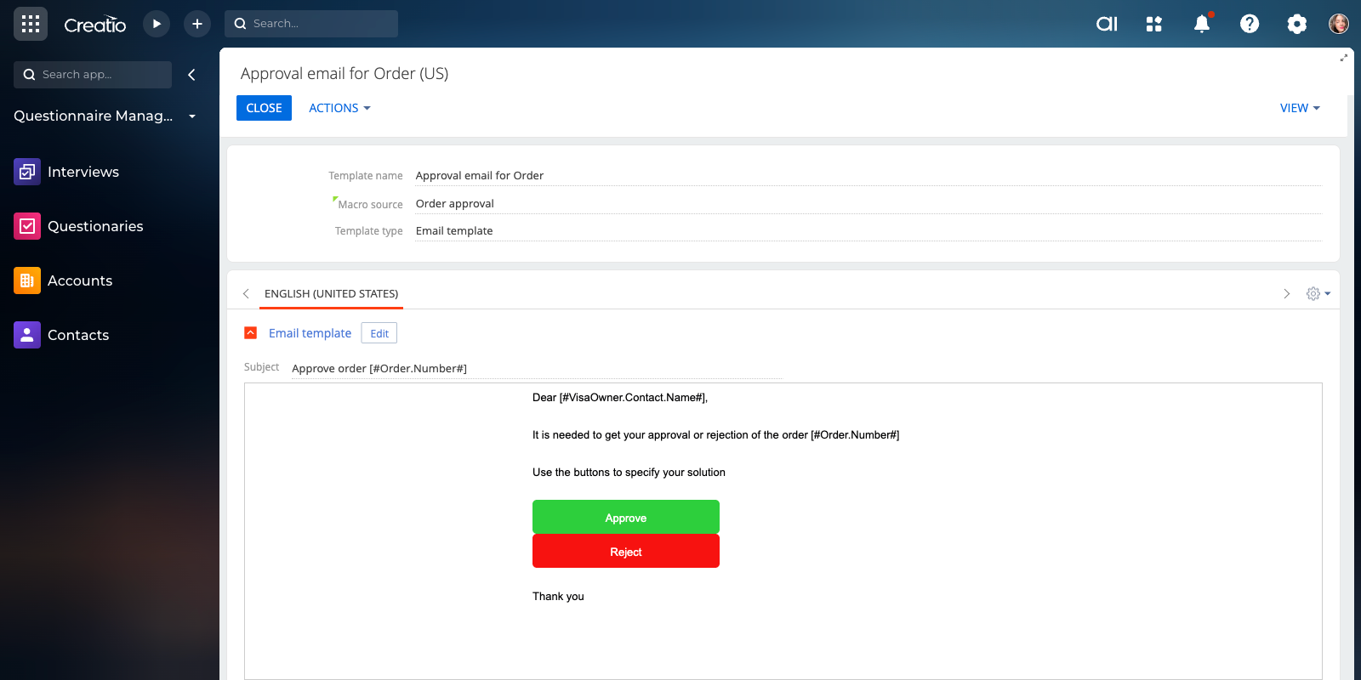Image resolution: width=1361 pixels, height=680 pixels.
Task: Click the blue CLOSE button
Action: pos(264,108)
